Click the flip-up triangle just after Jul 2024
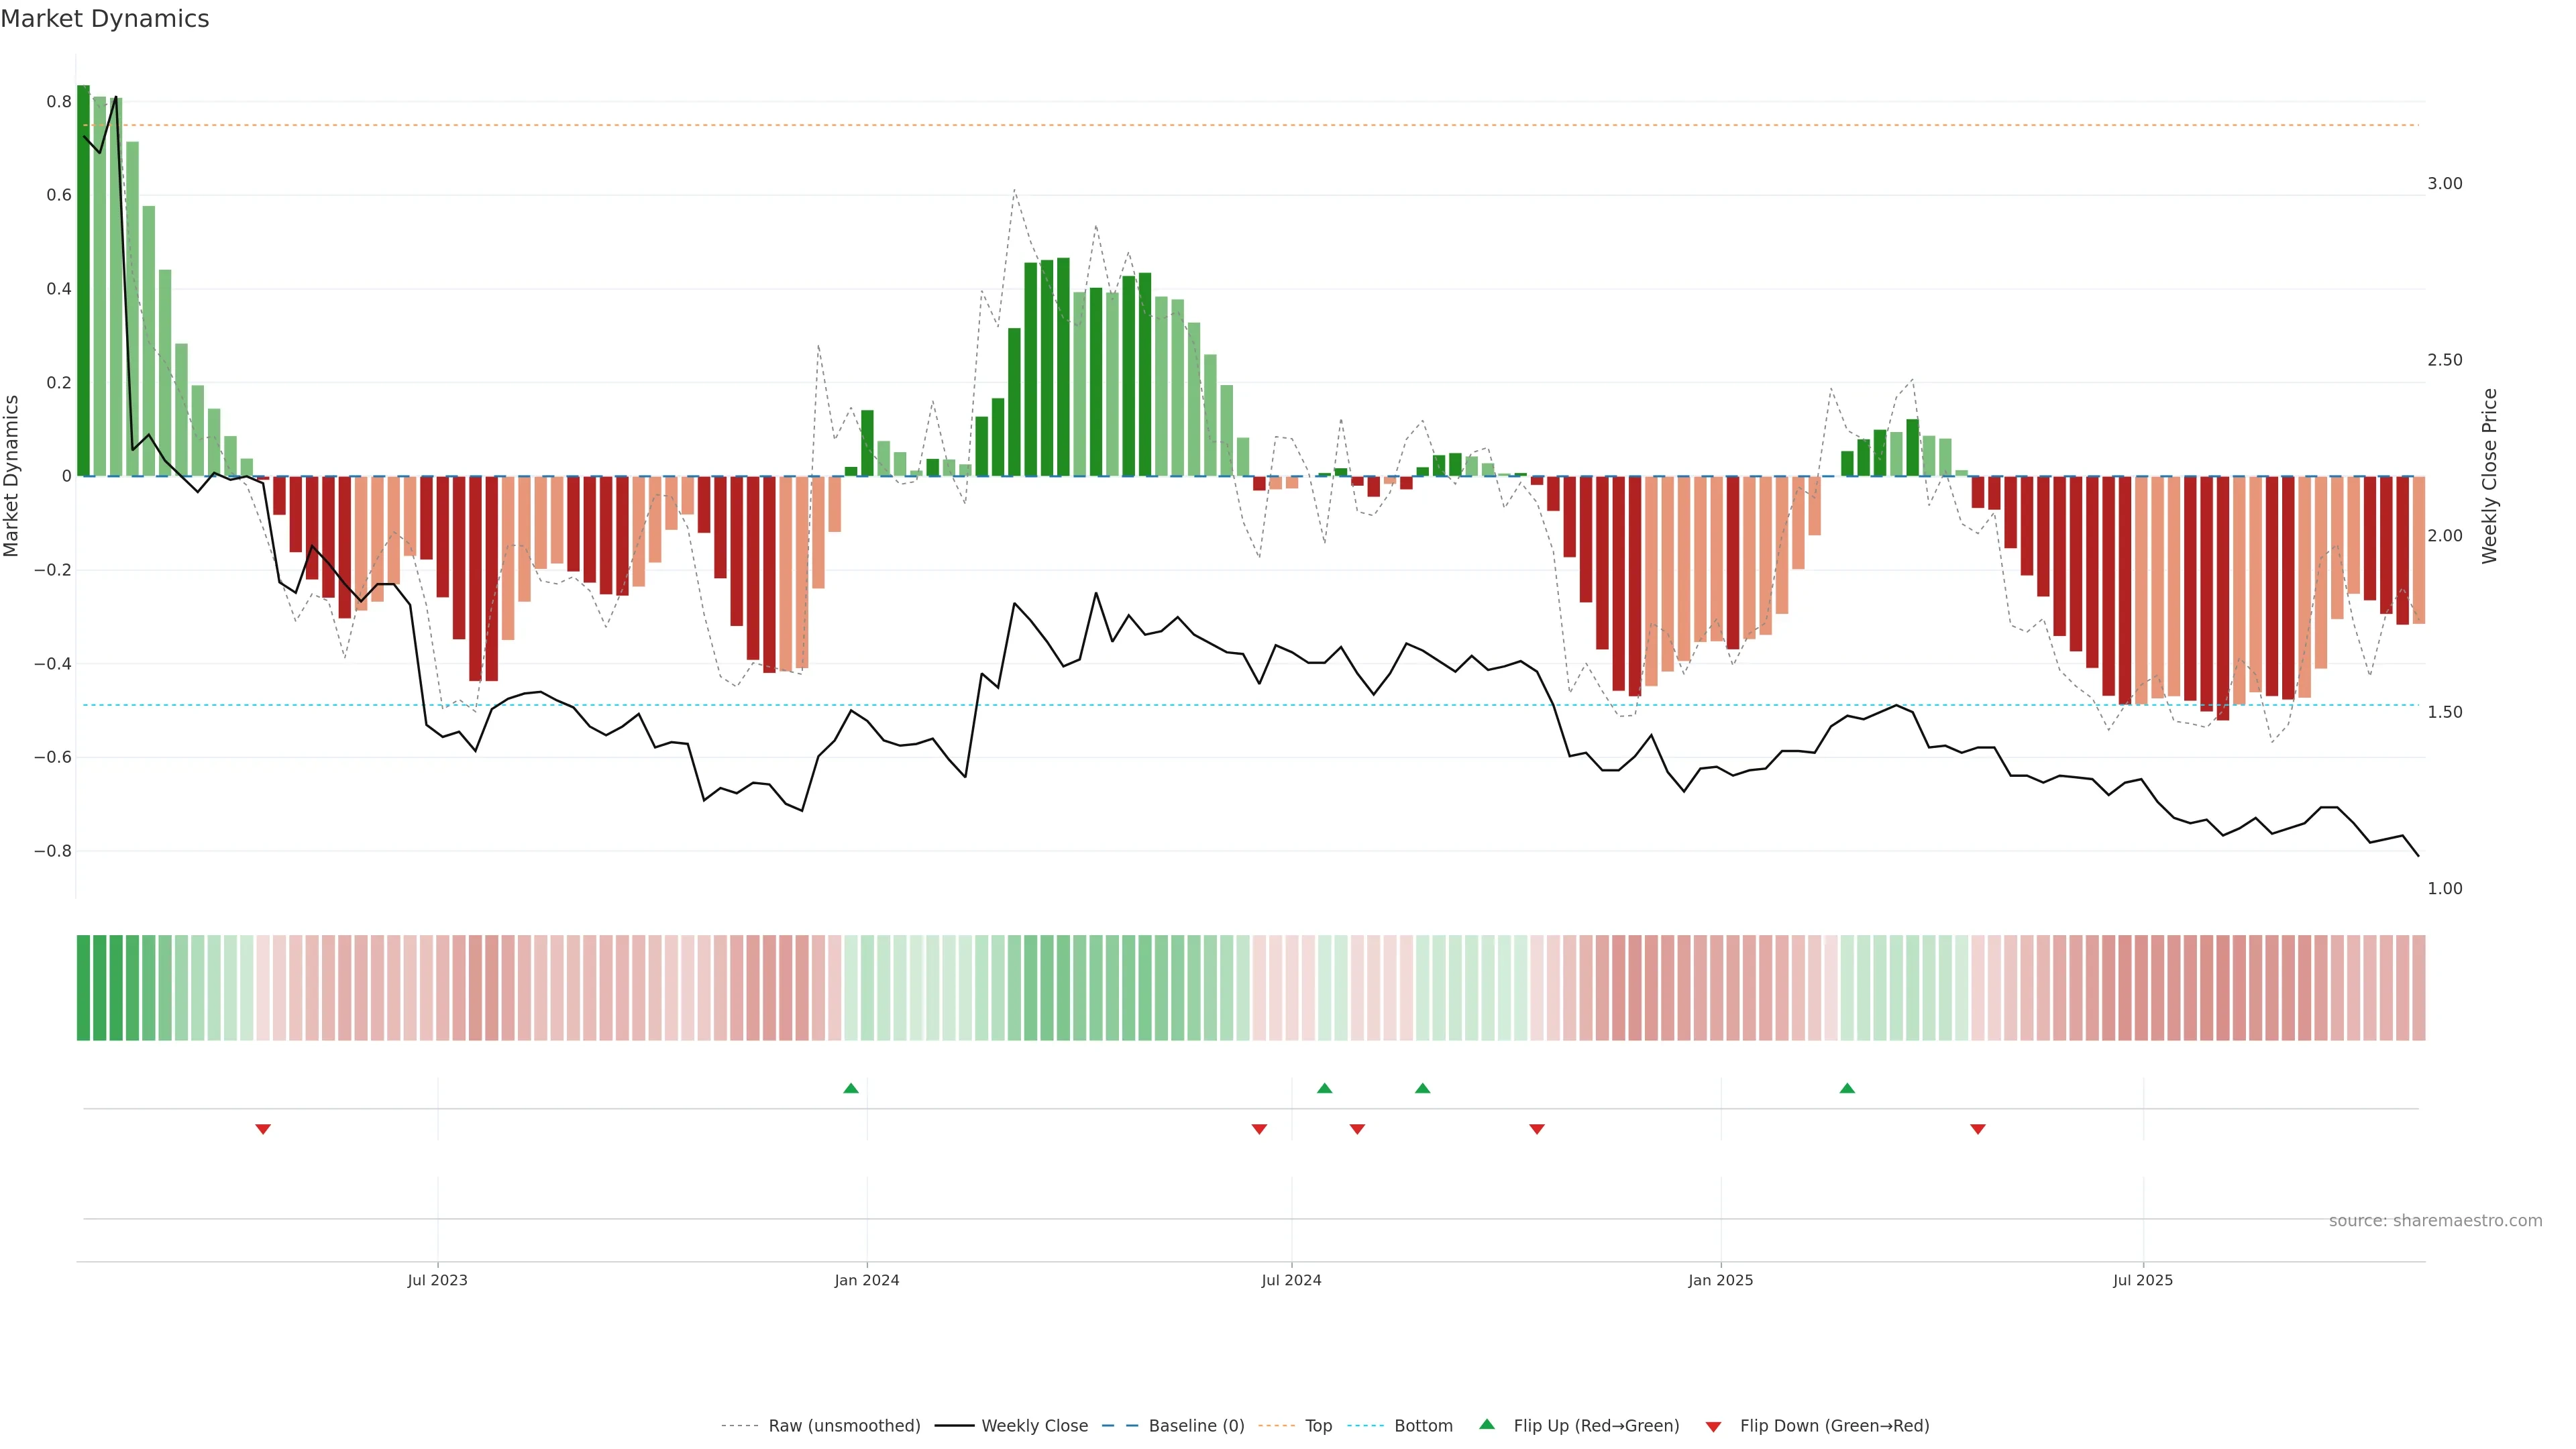 (1324, 1088)
